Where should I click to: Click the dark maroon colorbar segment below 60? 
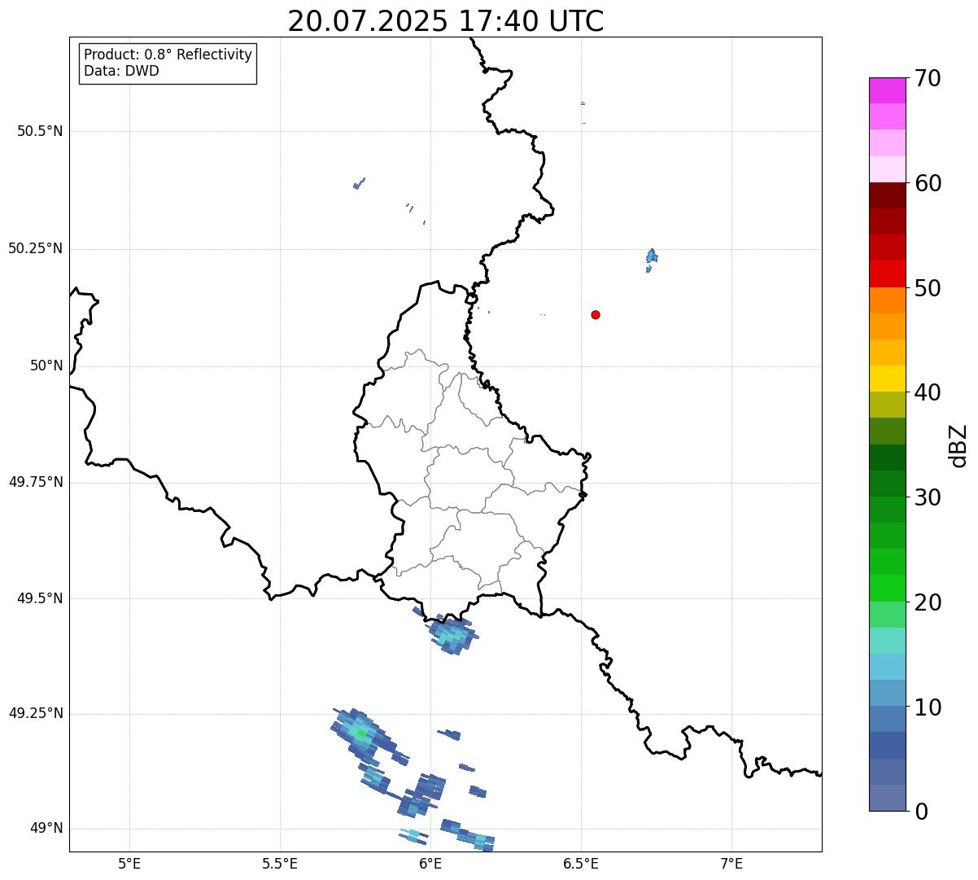pos(887,195)
